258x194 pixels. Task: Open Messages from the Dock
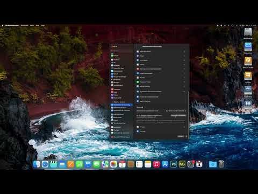point(96,164)
